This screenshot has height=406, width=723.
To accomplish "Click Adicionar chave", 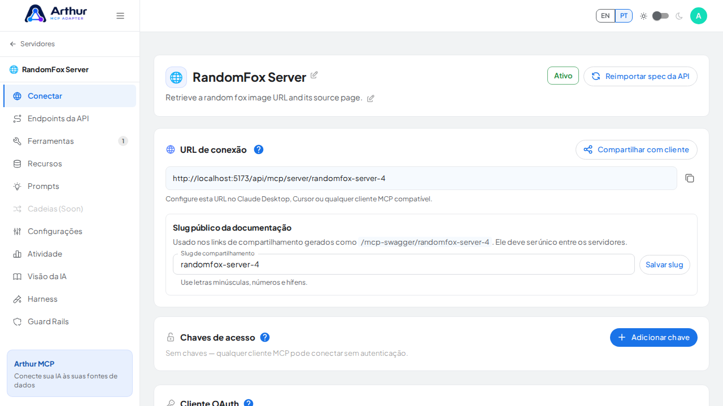I will click(654, 337).
